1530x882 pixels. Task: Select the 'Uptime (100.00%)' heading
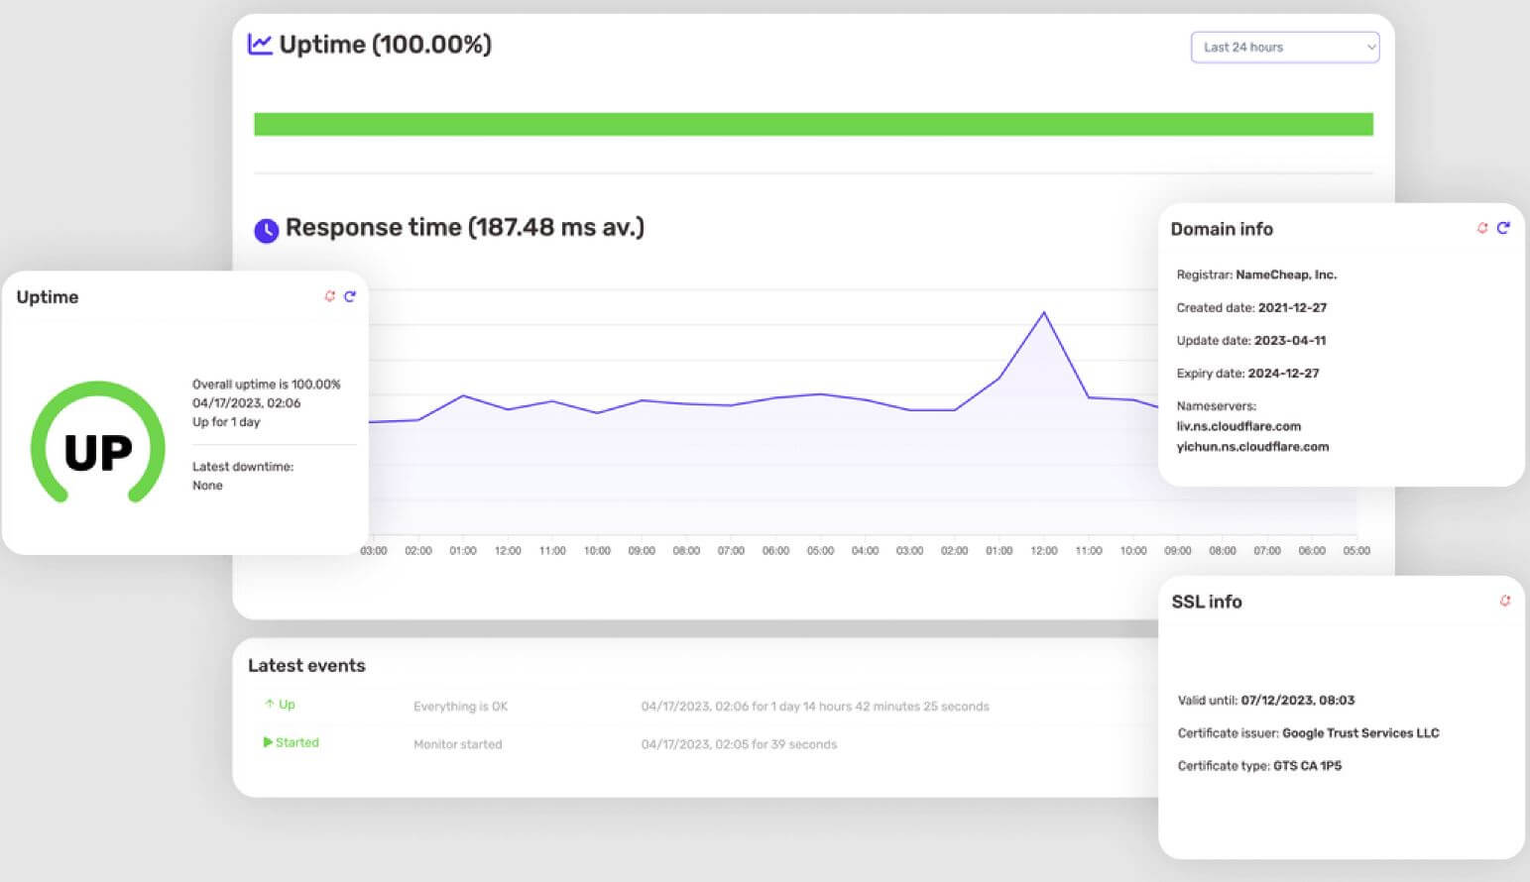coord(386,45)
